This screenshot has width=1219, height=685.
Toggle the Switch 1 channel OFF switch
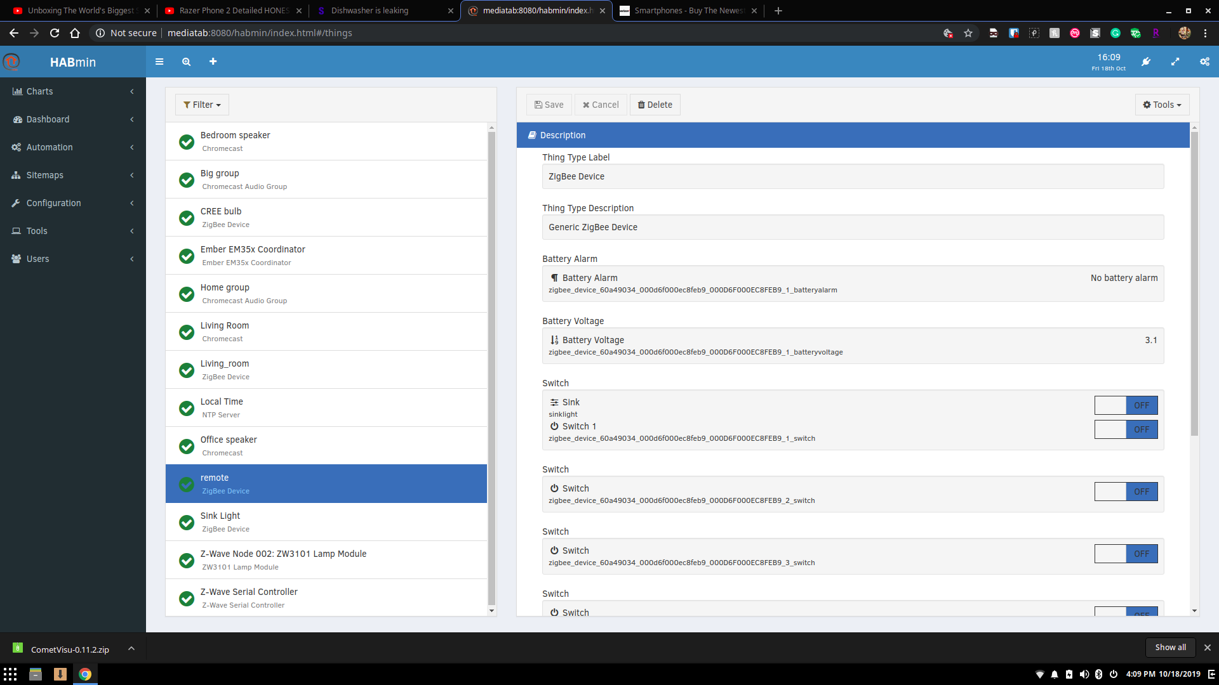1126,429
